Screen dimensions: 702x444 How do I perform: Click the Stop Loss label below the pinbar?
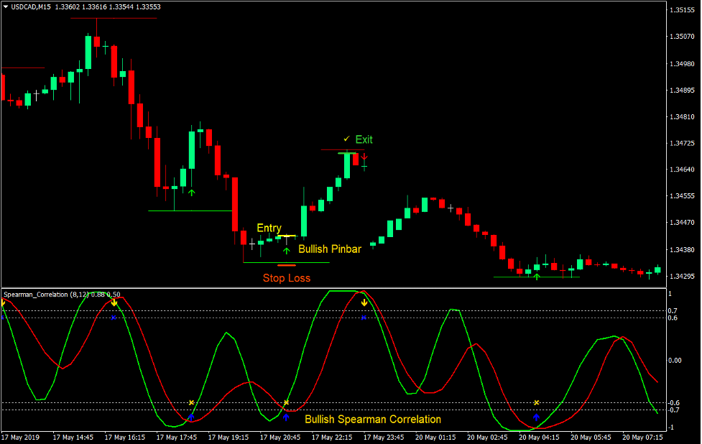[287, 278]
